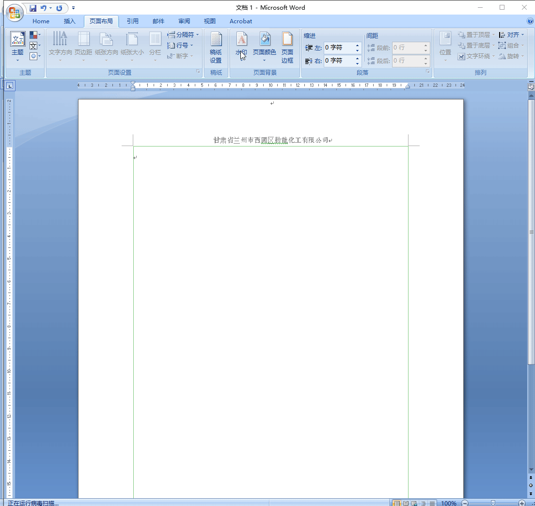Image resolution: width=535 pixels, height=506 pixels.
Task: Open the 页面设置 dialog launcher
Action: click(198, 71)
